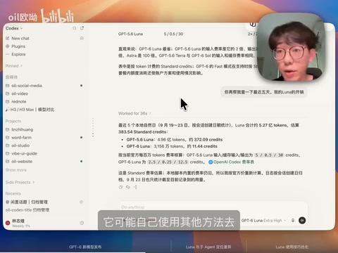Screen dimensions: 338x253
Task: Click the status dot beside oil-social-media
Action: pyautogui.click(x=81, y=86)
